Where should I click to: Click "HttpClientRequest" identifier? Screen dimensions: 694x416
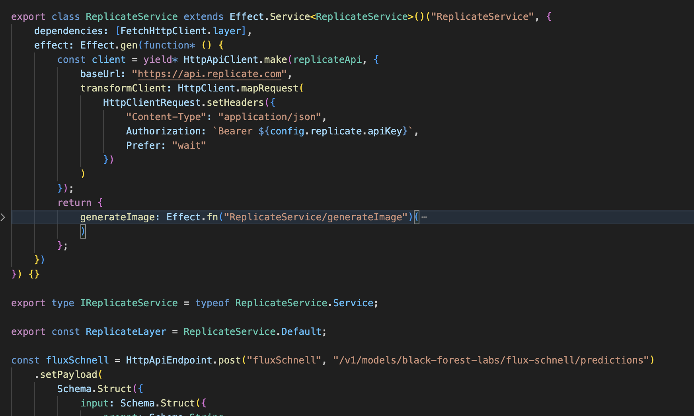point(152,103)
